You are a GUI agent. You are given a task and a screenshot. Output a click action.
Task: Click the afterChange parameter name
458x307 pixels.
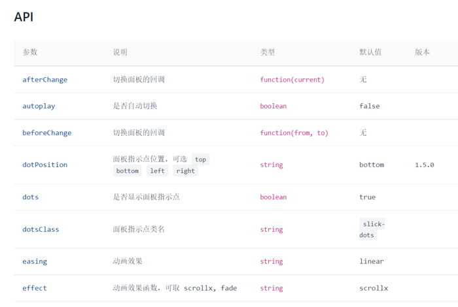click(45, 80)
